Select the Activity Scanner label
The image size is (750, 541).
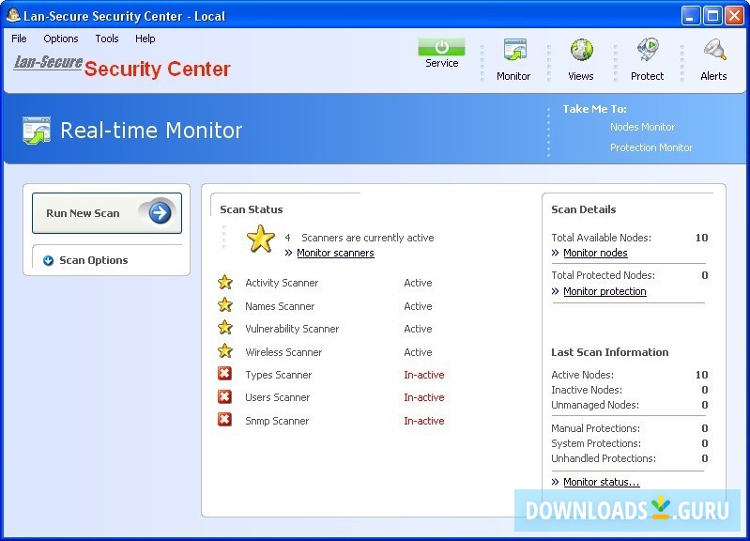point(282,283)
